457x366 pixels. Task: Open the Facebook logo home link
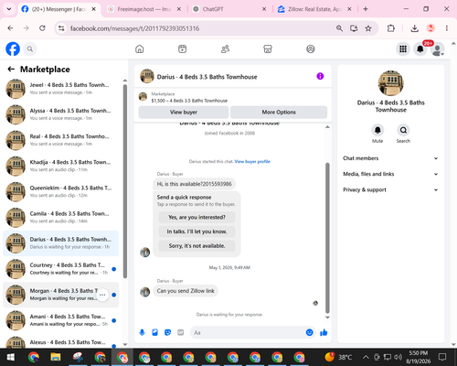tap(13, 48)
